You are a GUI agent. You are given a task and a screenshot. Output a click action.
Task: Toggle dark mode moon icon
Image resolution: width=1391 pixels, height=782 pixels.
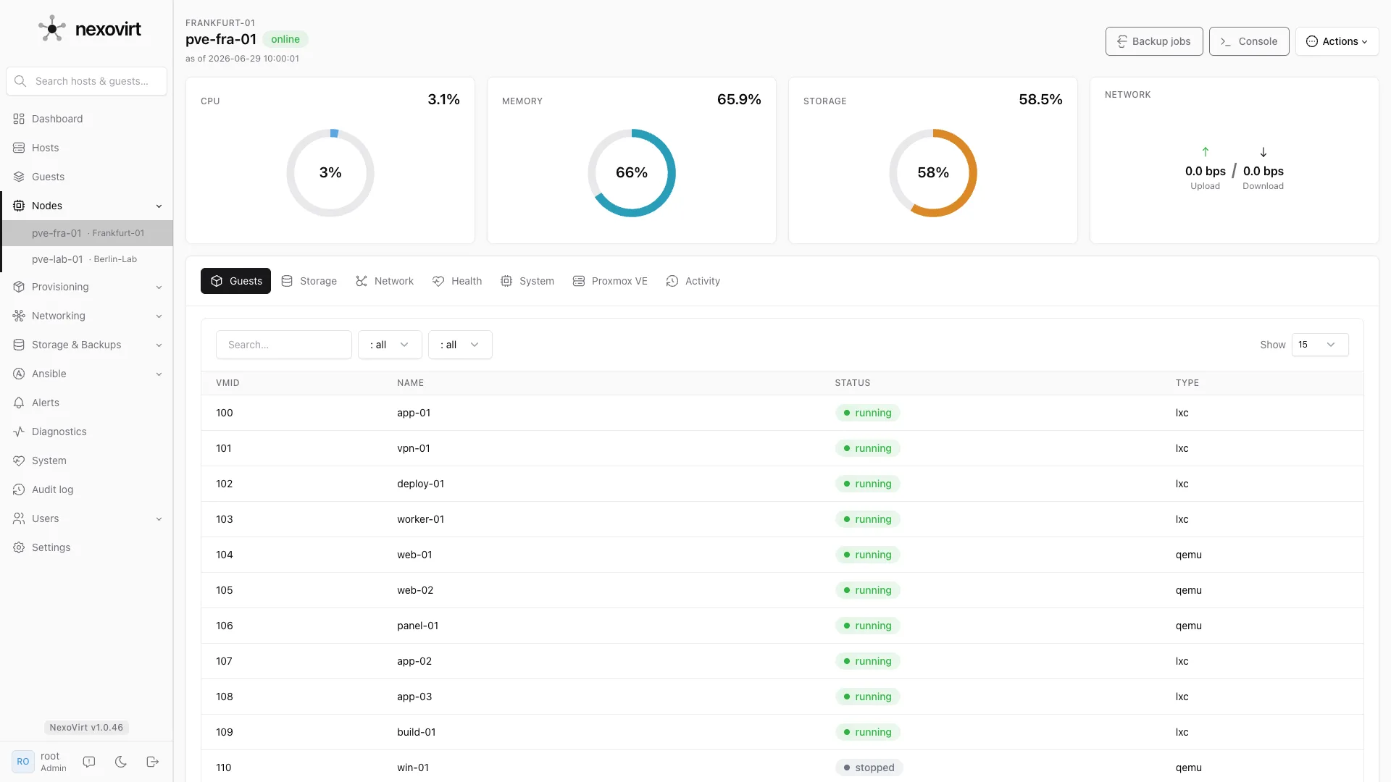(121, 762)
